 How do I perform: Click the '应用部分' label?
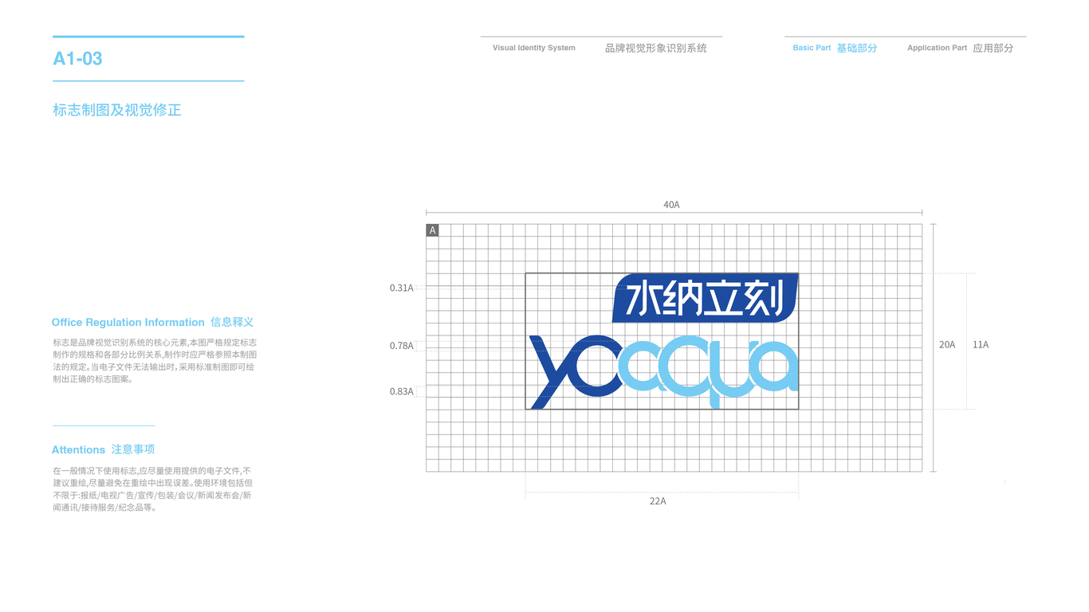pos(993,48)
